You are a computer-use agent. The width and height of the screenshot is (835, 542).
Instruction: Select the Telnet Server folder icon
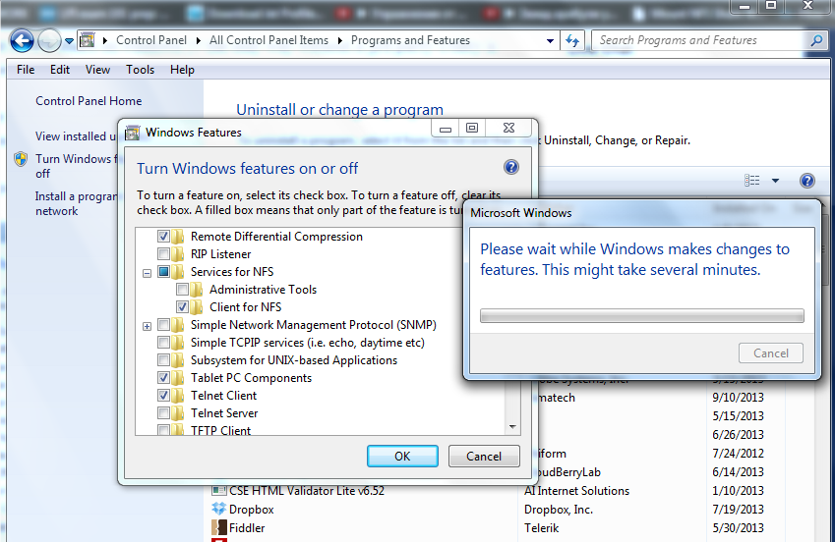click(x=178, y=412)
